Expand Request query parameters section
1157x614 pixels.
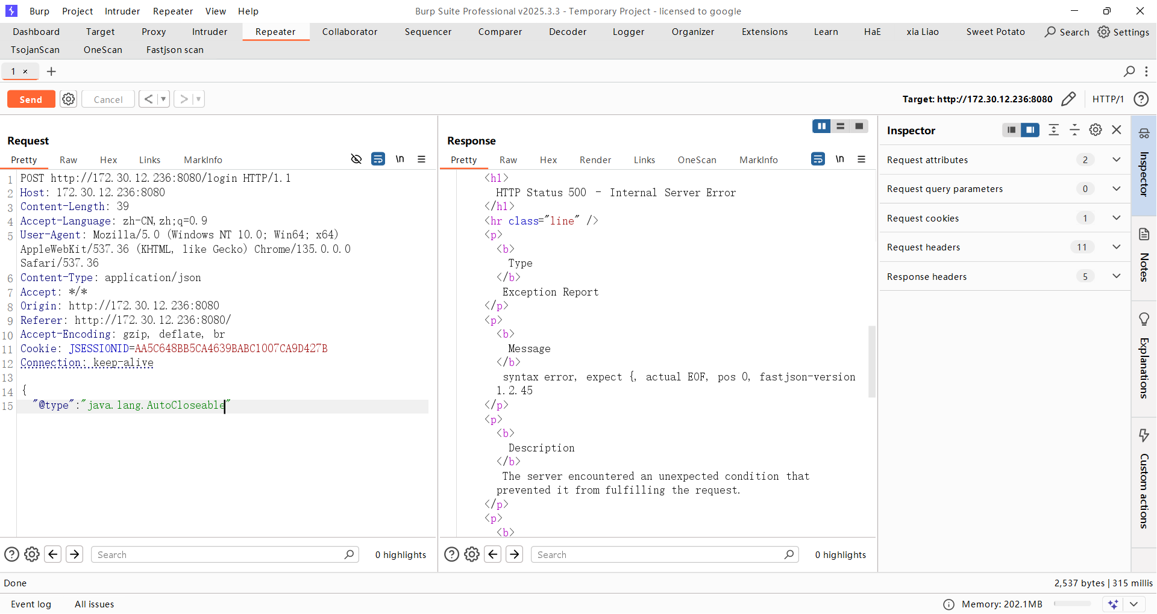1117,189
